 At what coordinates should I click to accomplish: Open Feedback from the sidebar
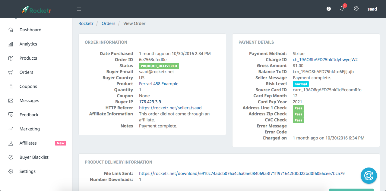[x=29, y=115]
